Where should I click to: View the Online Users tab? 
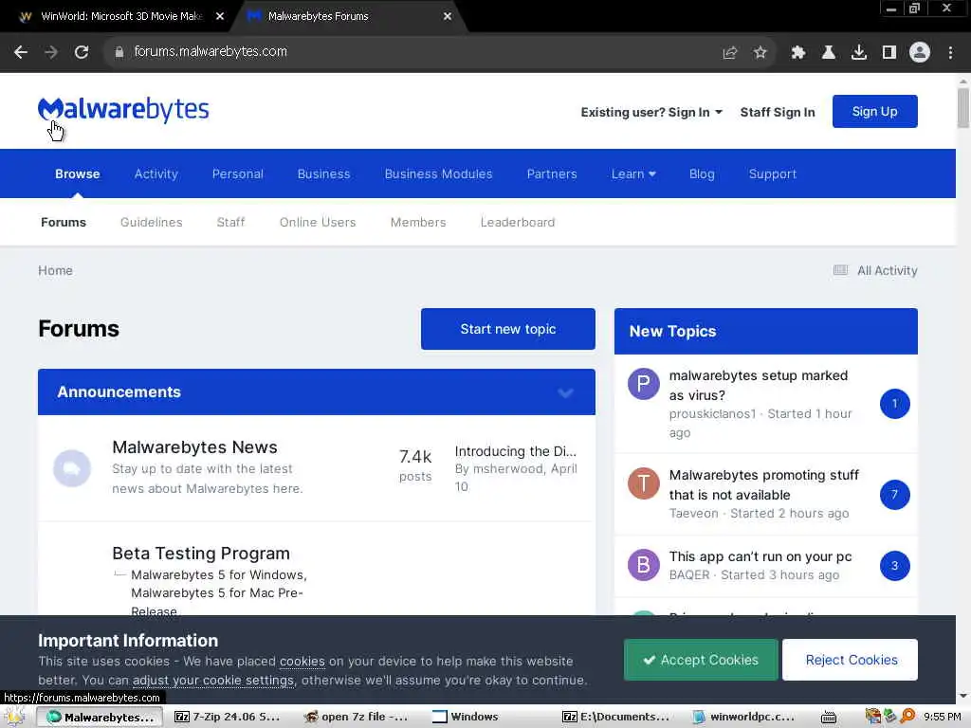[318, 222]
